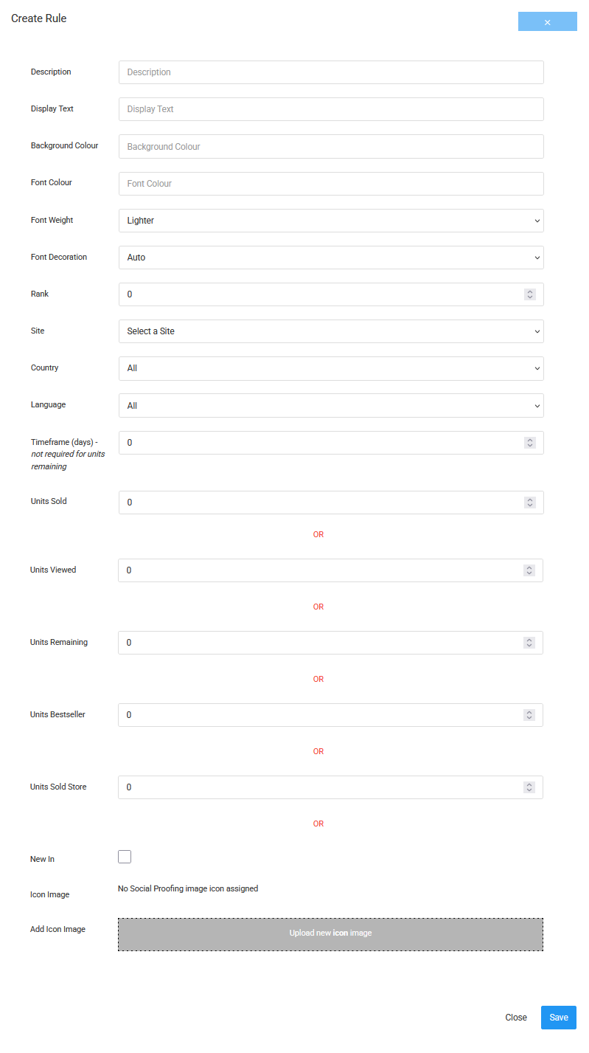Click the Close text button
Screen dimensions: 589x1053
coord(516,1018)
